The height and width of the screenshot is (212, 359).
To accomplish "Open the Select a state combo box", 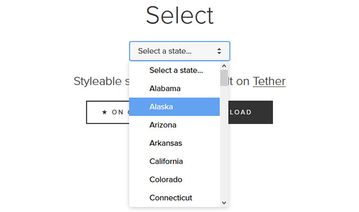I will 180,51.
